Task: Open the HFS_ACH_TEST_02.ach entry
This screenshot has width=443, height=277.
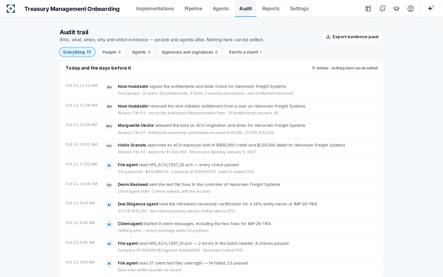Action: pyautogui.click(x=221, y=168)
